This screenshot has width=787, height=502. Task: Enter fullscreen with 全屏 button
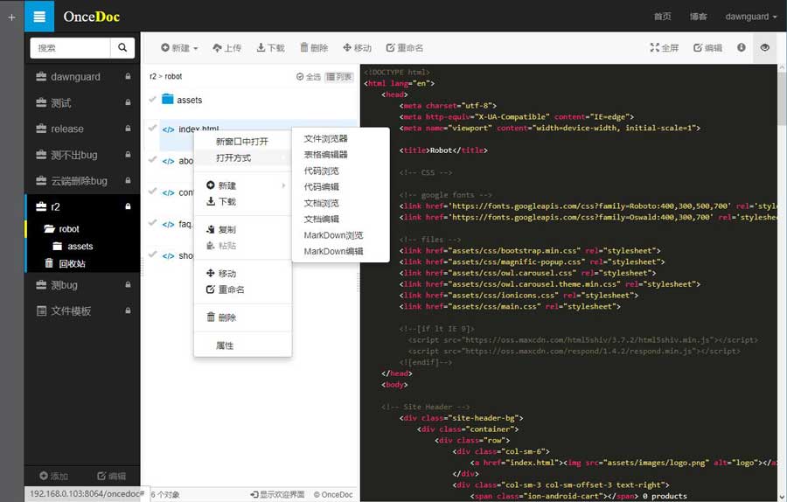[x=664, y=48]
